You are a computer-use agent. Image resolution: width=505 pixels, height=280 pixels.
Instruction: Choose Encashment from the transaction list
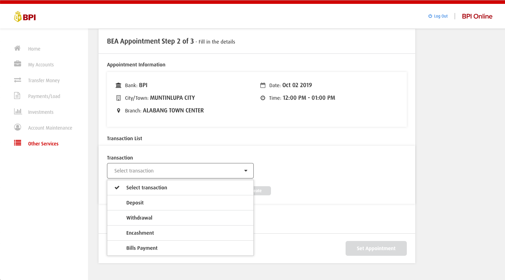click(x=180, y=233)
